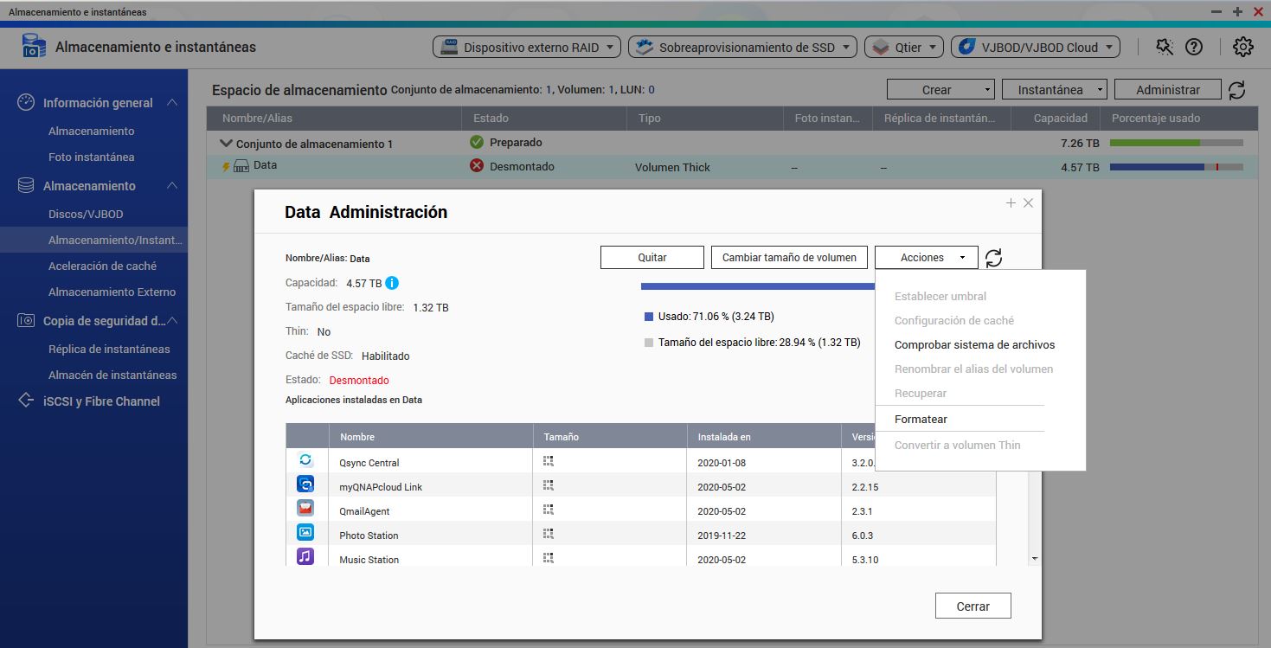The width and height of the screenshot is (1271, 648).
Task: Click the Qsync Central app icon
Action: tap(305, 461)
